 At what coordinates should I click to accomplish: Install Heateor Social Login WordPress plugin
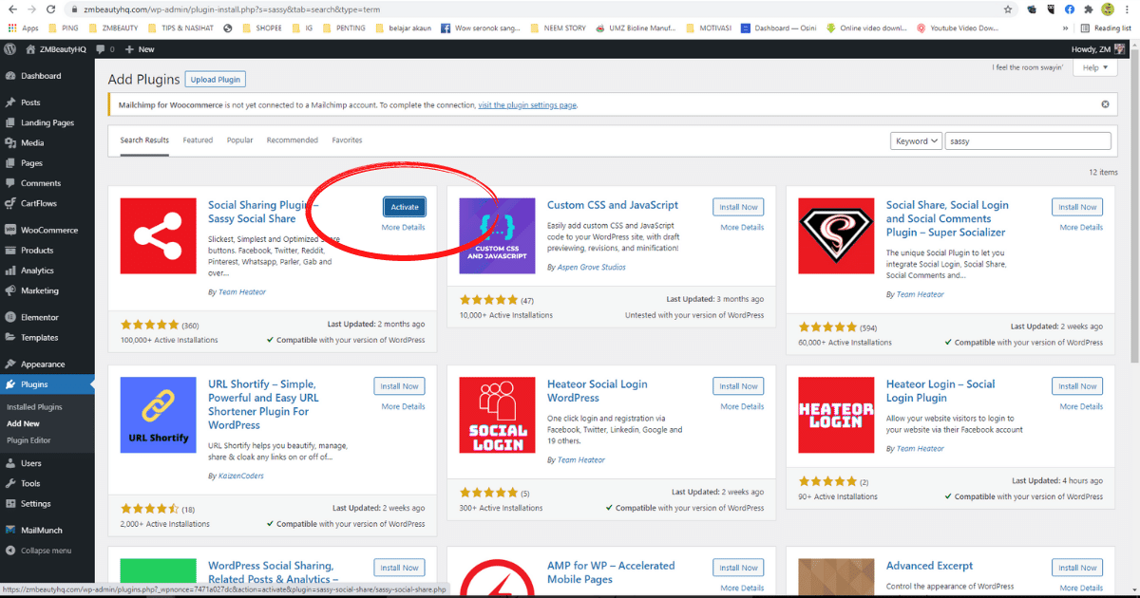[x=738, y=386]
